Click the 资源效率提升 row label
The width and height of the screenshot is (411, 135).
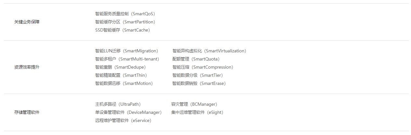(27, 67)
